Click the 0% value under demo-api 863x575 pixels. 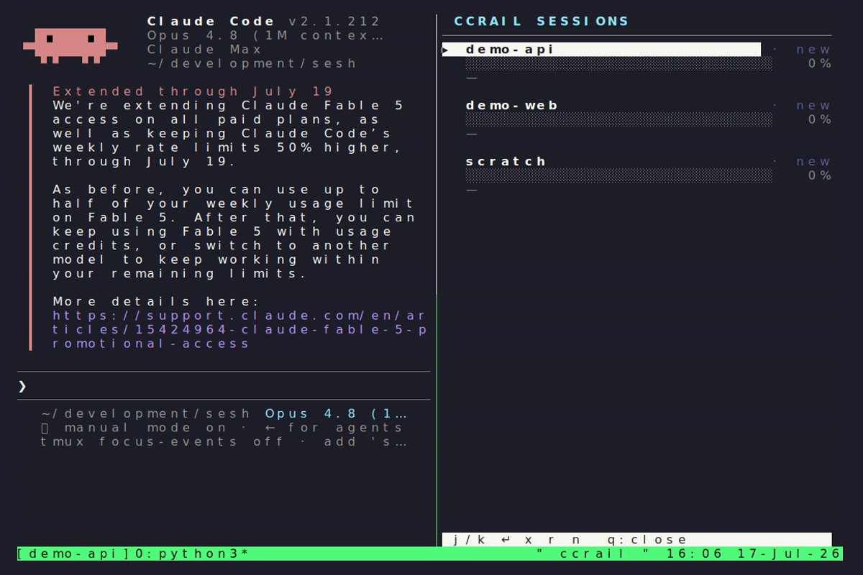click(x=820, y=63)
